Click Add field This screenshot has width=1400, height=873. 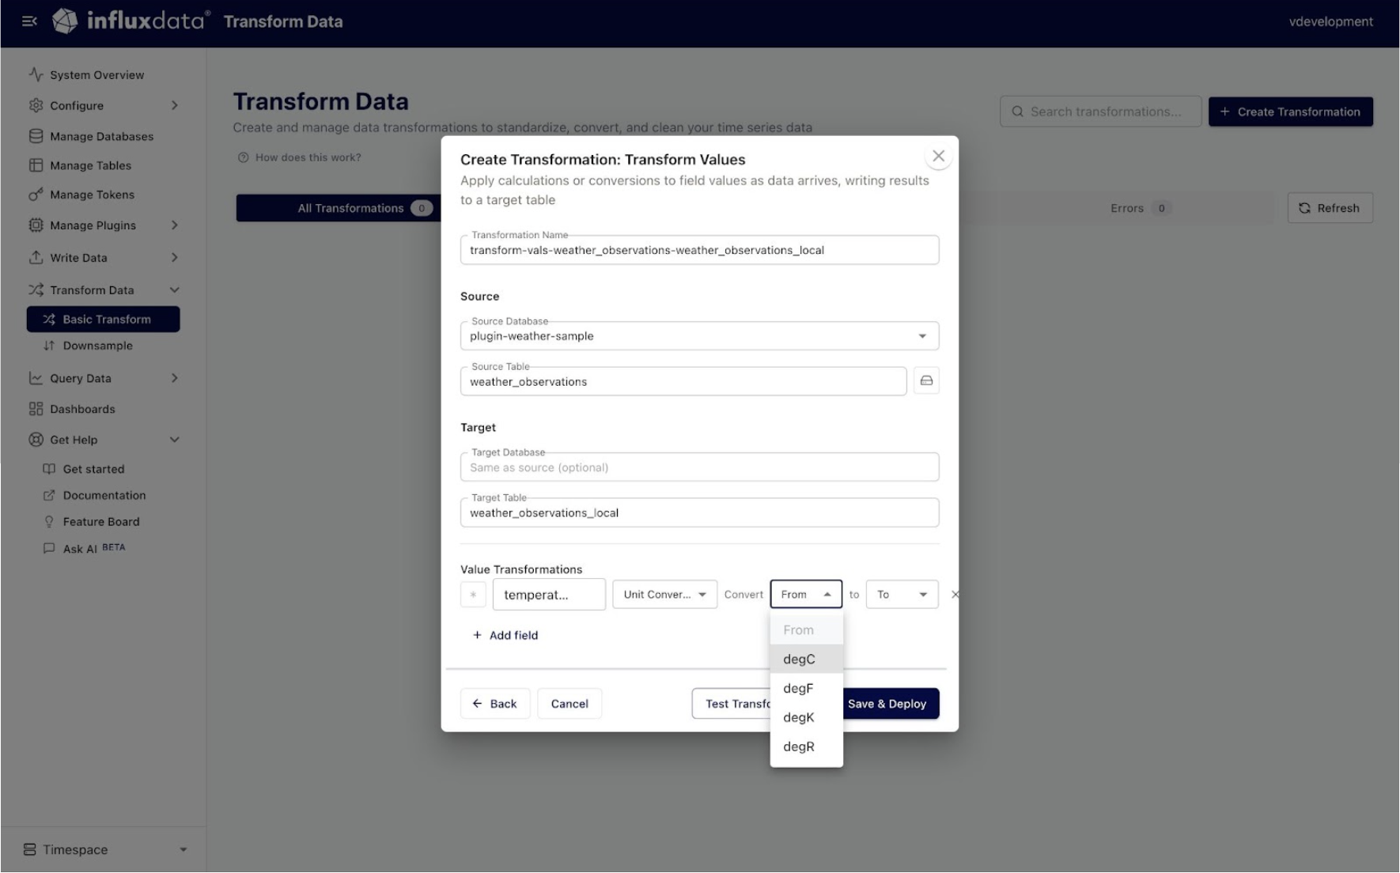coord(505,635)
